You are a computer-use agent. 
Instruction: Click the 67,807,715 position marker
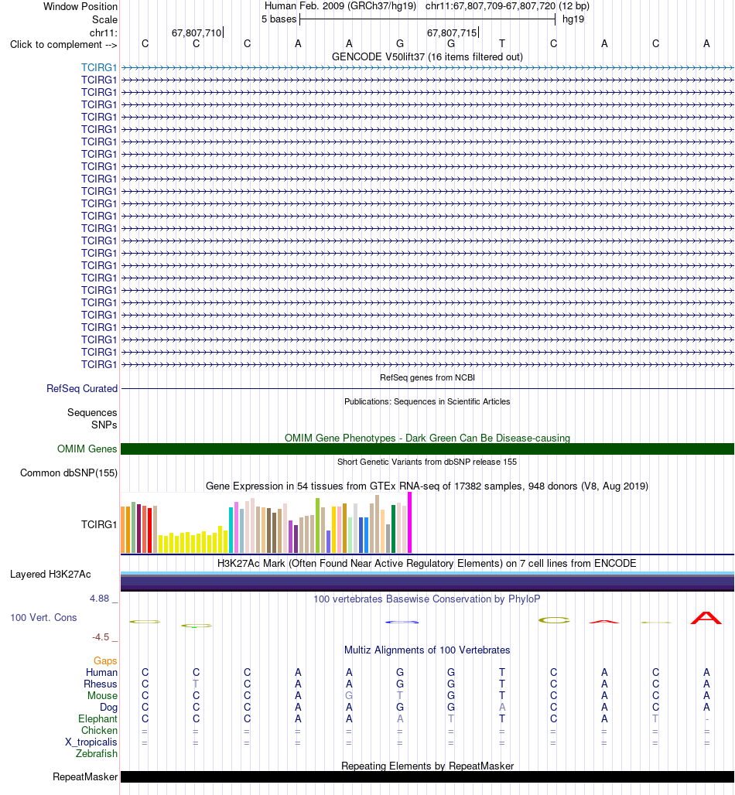[x=453, y=33]
